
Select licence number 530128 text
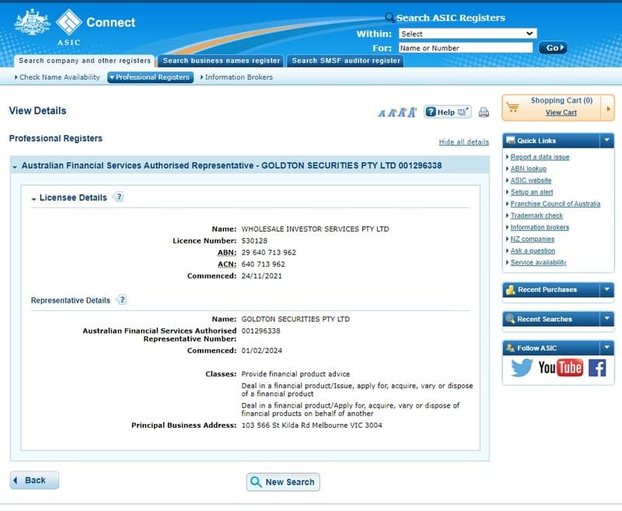254,241
